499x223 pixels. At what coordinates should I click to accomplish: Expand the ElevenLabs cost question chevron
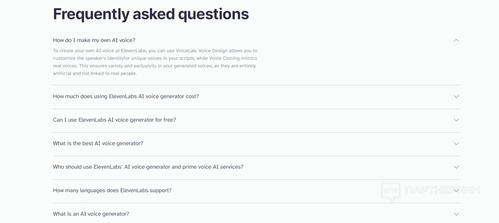[x=456, y=96]
